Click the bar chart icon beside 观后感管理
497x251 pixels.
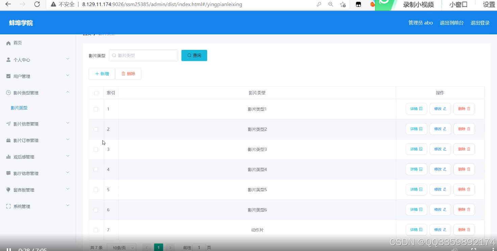[x=8, y=157]
